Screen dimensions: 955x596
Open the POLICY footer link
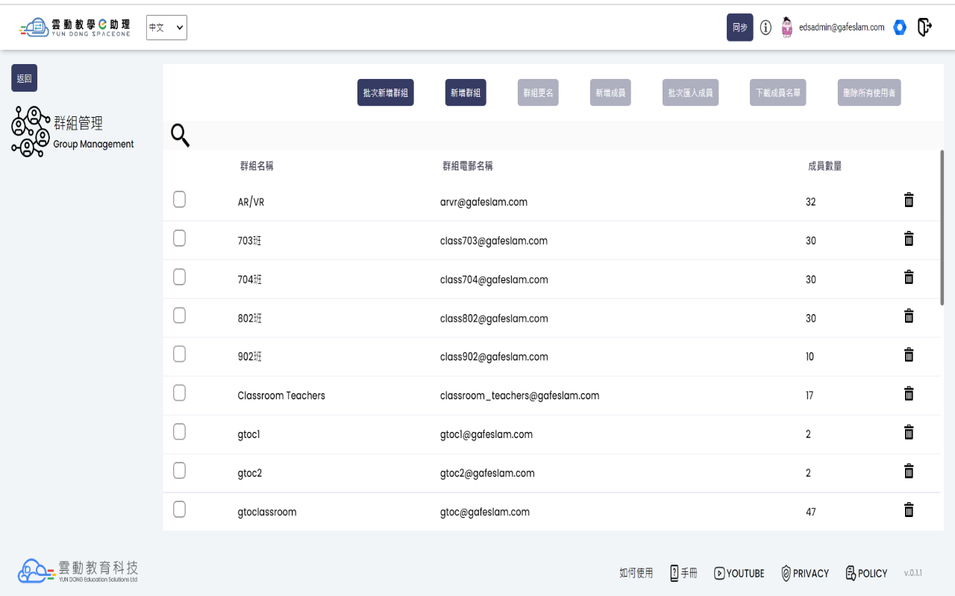point(866,573)
